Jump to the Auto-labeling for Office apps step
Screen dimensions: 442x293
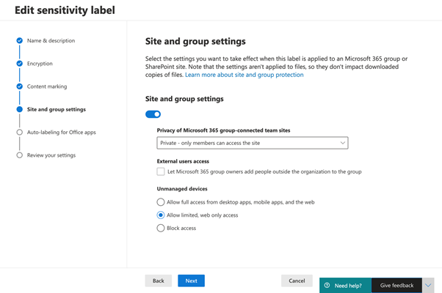(x=62, y=132)
